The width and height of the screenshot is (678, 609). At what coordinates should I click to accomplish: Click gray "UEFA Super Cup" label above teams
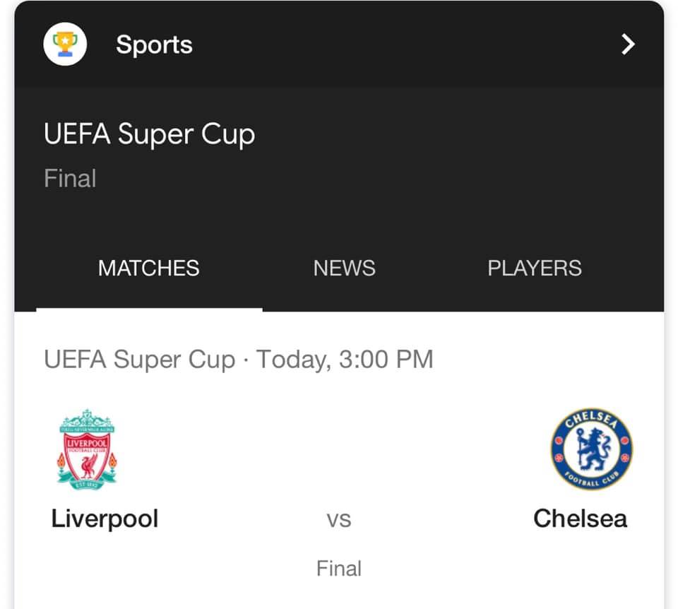[x=139, y=360]
